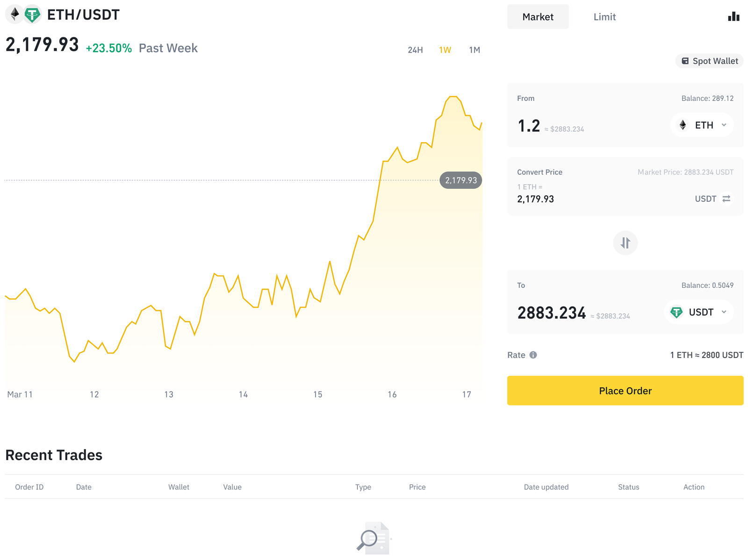Click the 2,179.93 price marker on chart

pos(460,180)
